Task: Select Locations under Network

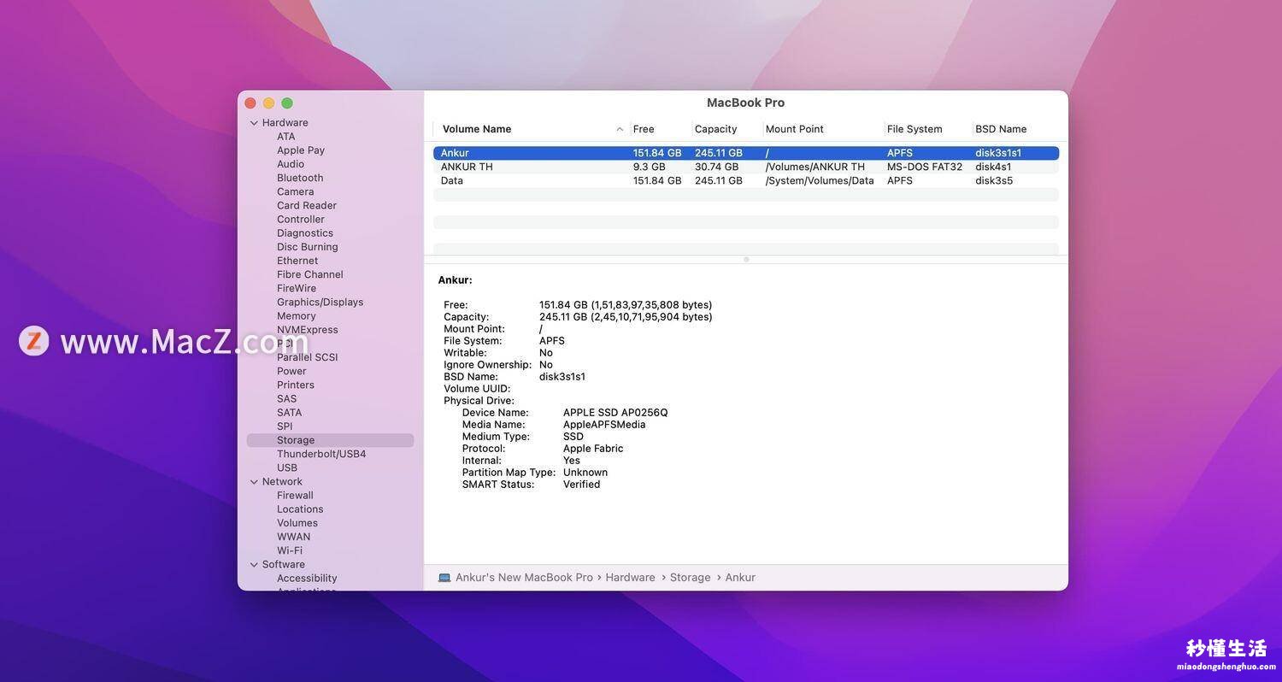Action: (299, 509)
